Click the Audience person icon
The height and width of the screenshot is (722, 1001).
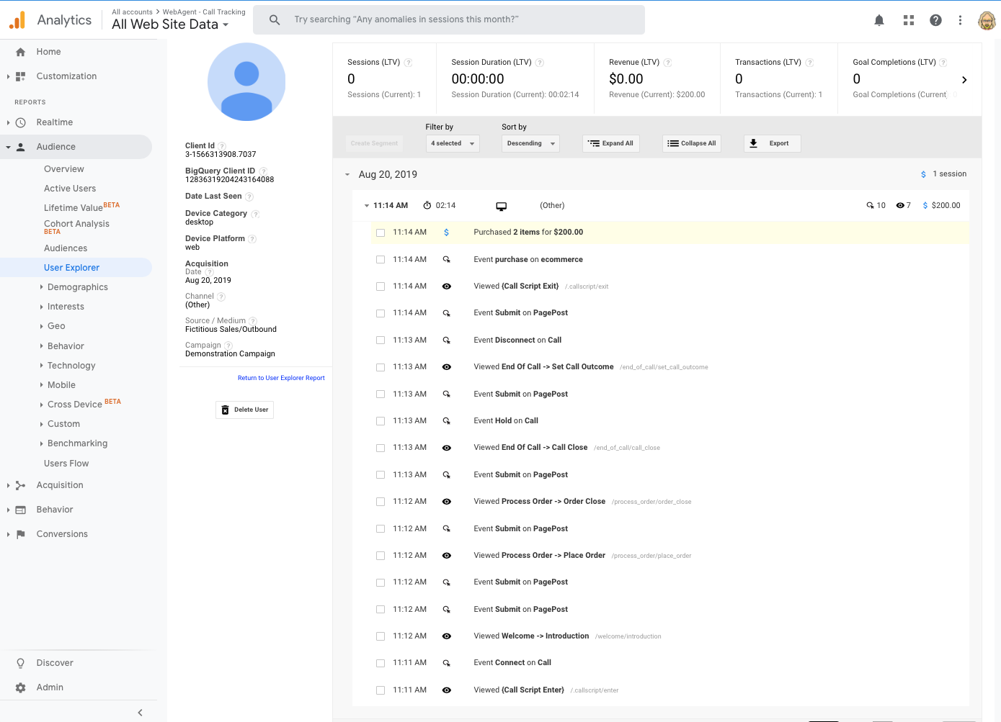click(21, 147)
